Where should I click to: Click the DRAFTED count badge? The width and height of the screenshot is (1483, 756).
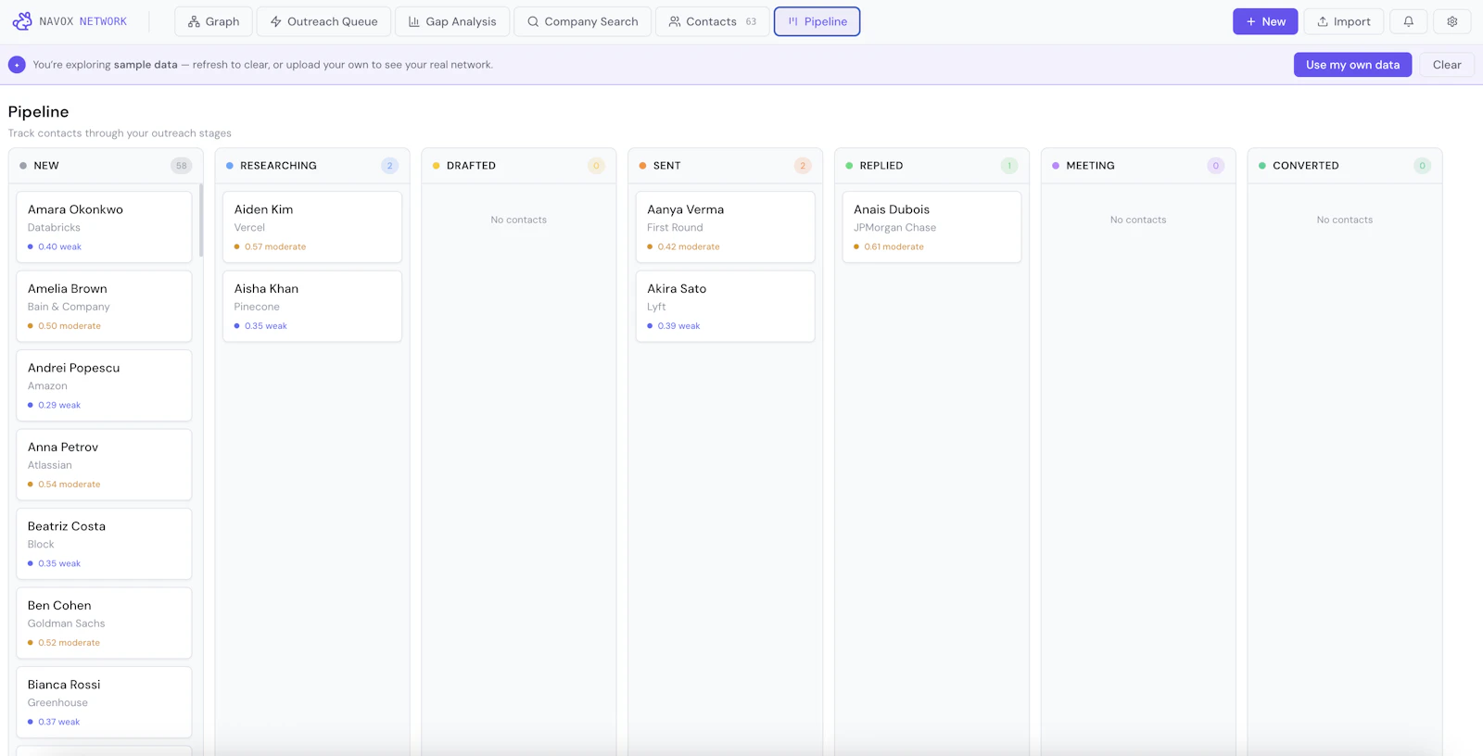[596, 166]
